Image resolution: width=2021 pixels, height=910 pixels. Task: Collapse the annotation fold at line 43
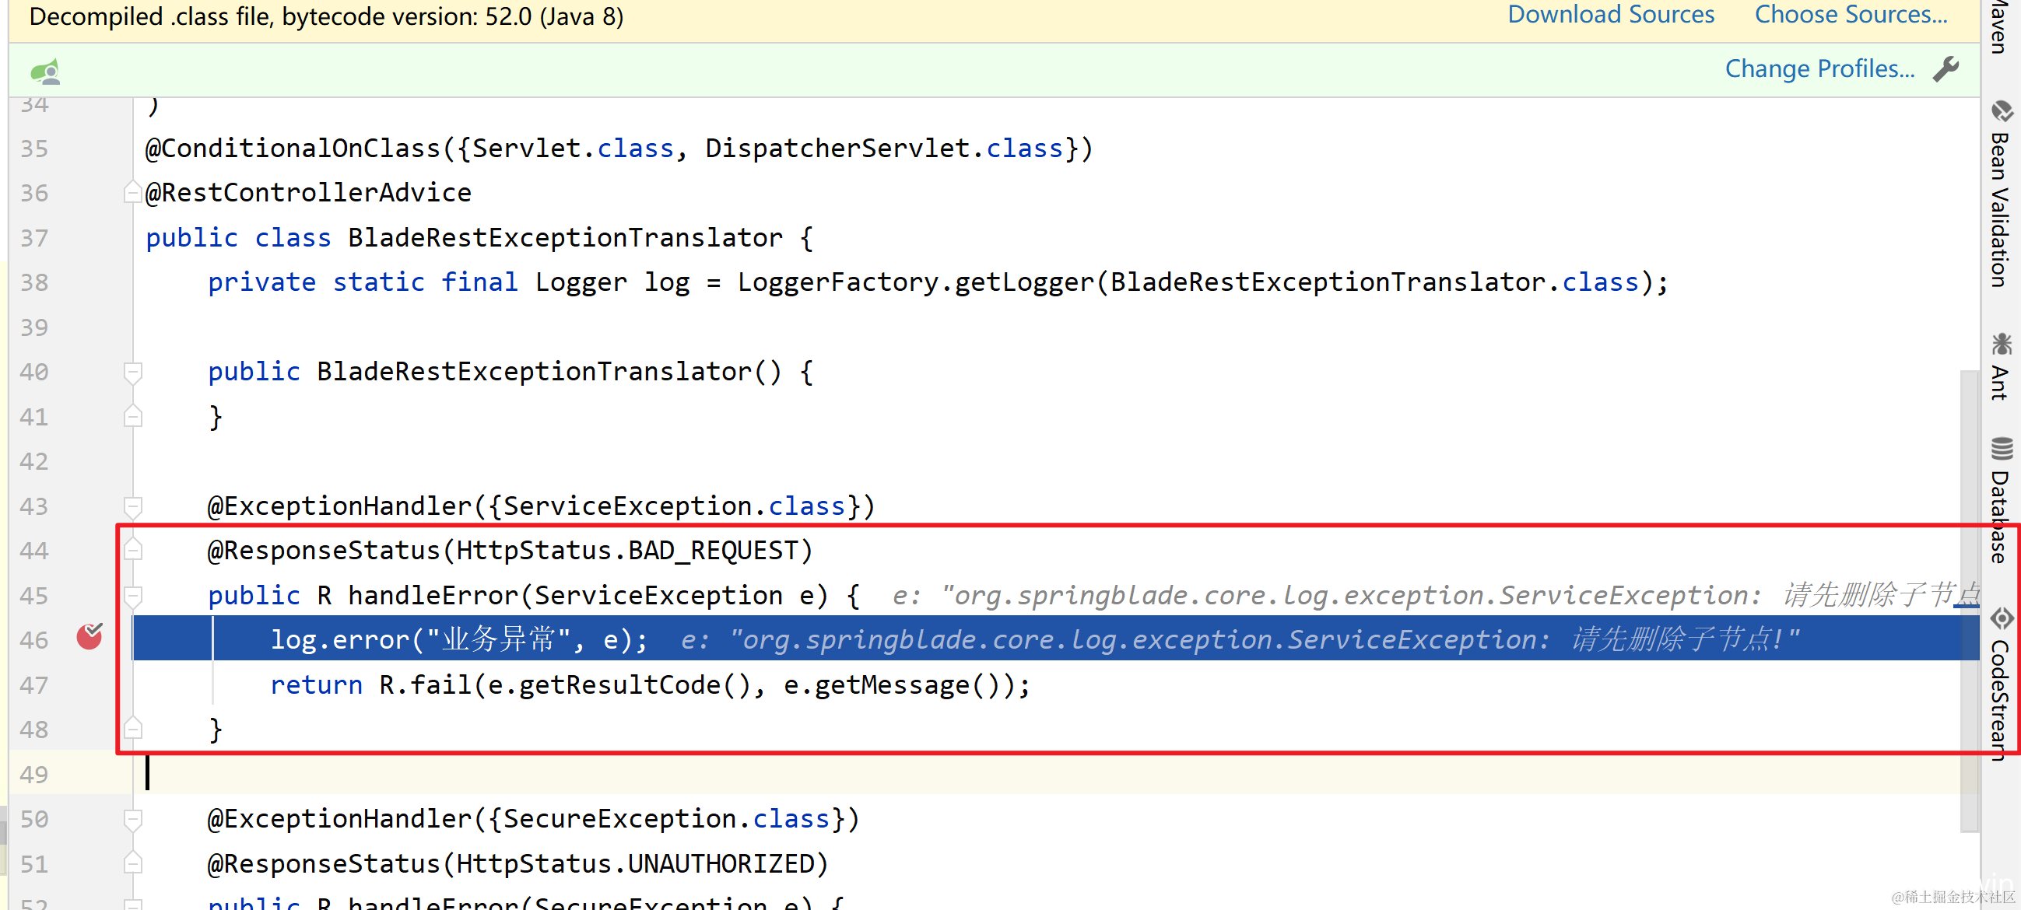click(x=133, y=506)
